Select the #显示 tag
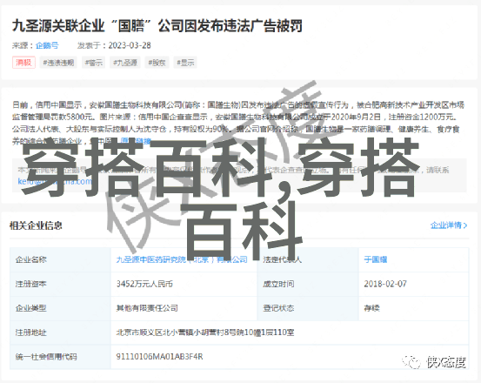 click(185, 63)
